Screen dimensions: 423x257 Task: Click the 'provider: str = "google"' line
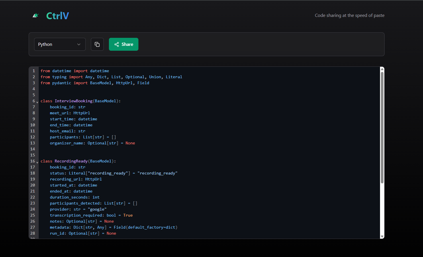click(78, 209)
